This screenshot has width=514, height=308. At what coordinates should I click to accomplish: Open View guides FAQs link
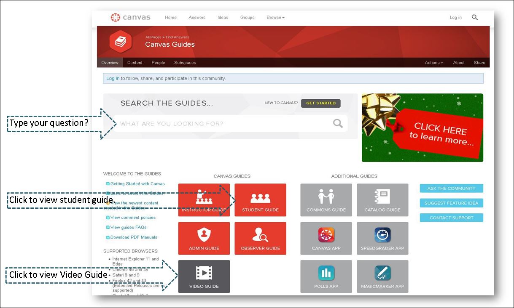128,228
